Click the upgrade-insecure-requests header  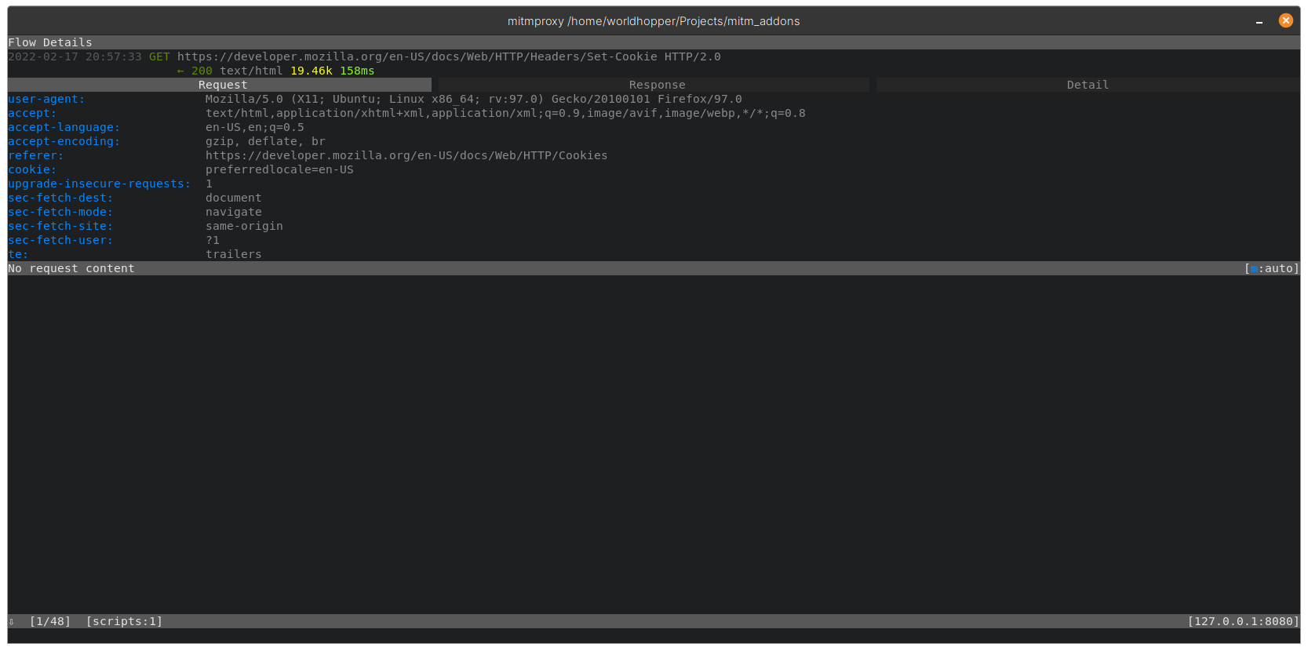99,184
